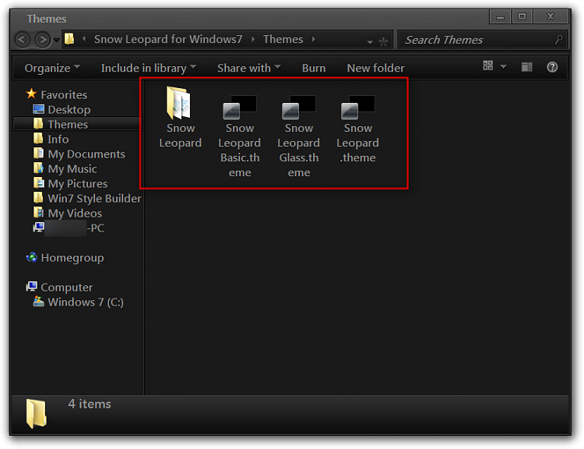Open Include in library menu
This screenshot has width=584, height=449.
149,68
